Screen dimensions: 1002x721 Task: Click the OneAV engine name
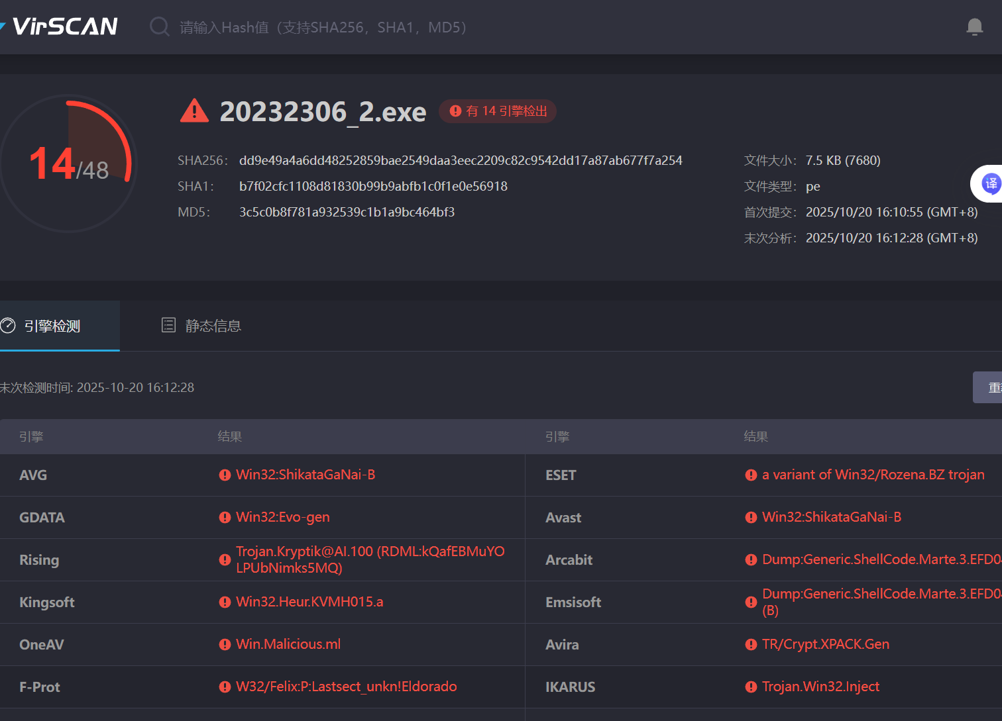click(x=41, y=645)
